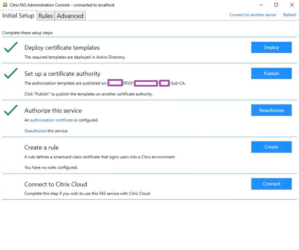Close the FAS Administration Console window
The image size is (299, 250).
coord(292,5)
